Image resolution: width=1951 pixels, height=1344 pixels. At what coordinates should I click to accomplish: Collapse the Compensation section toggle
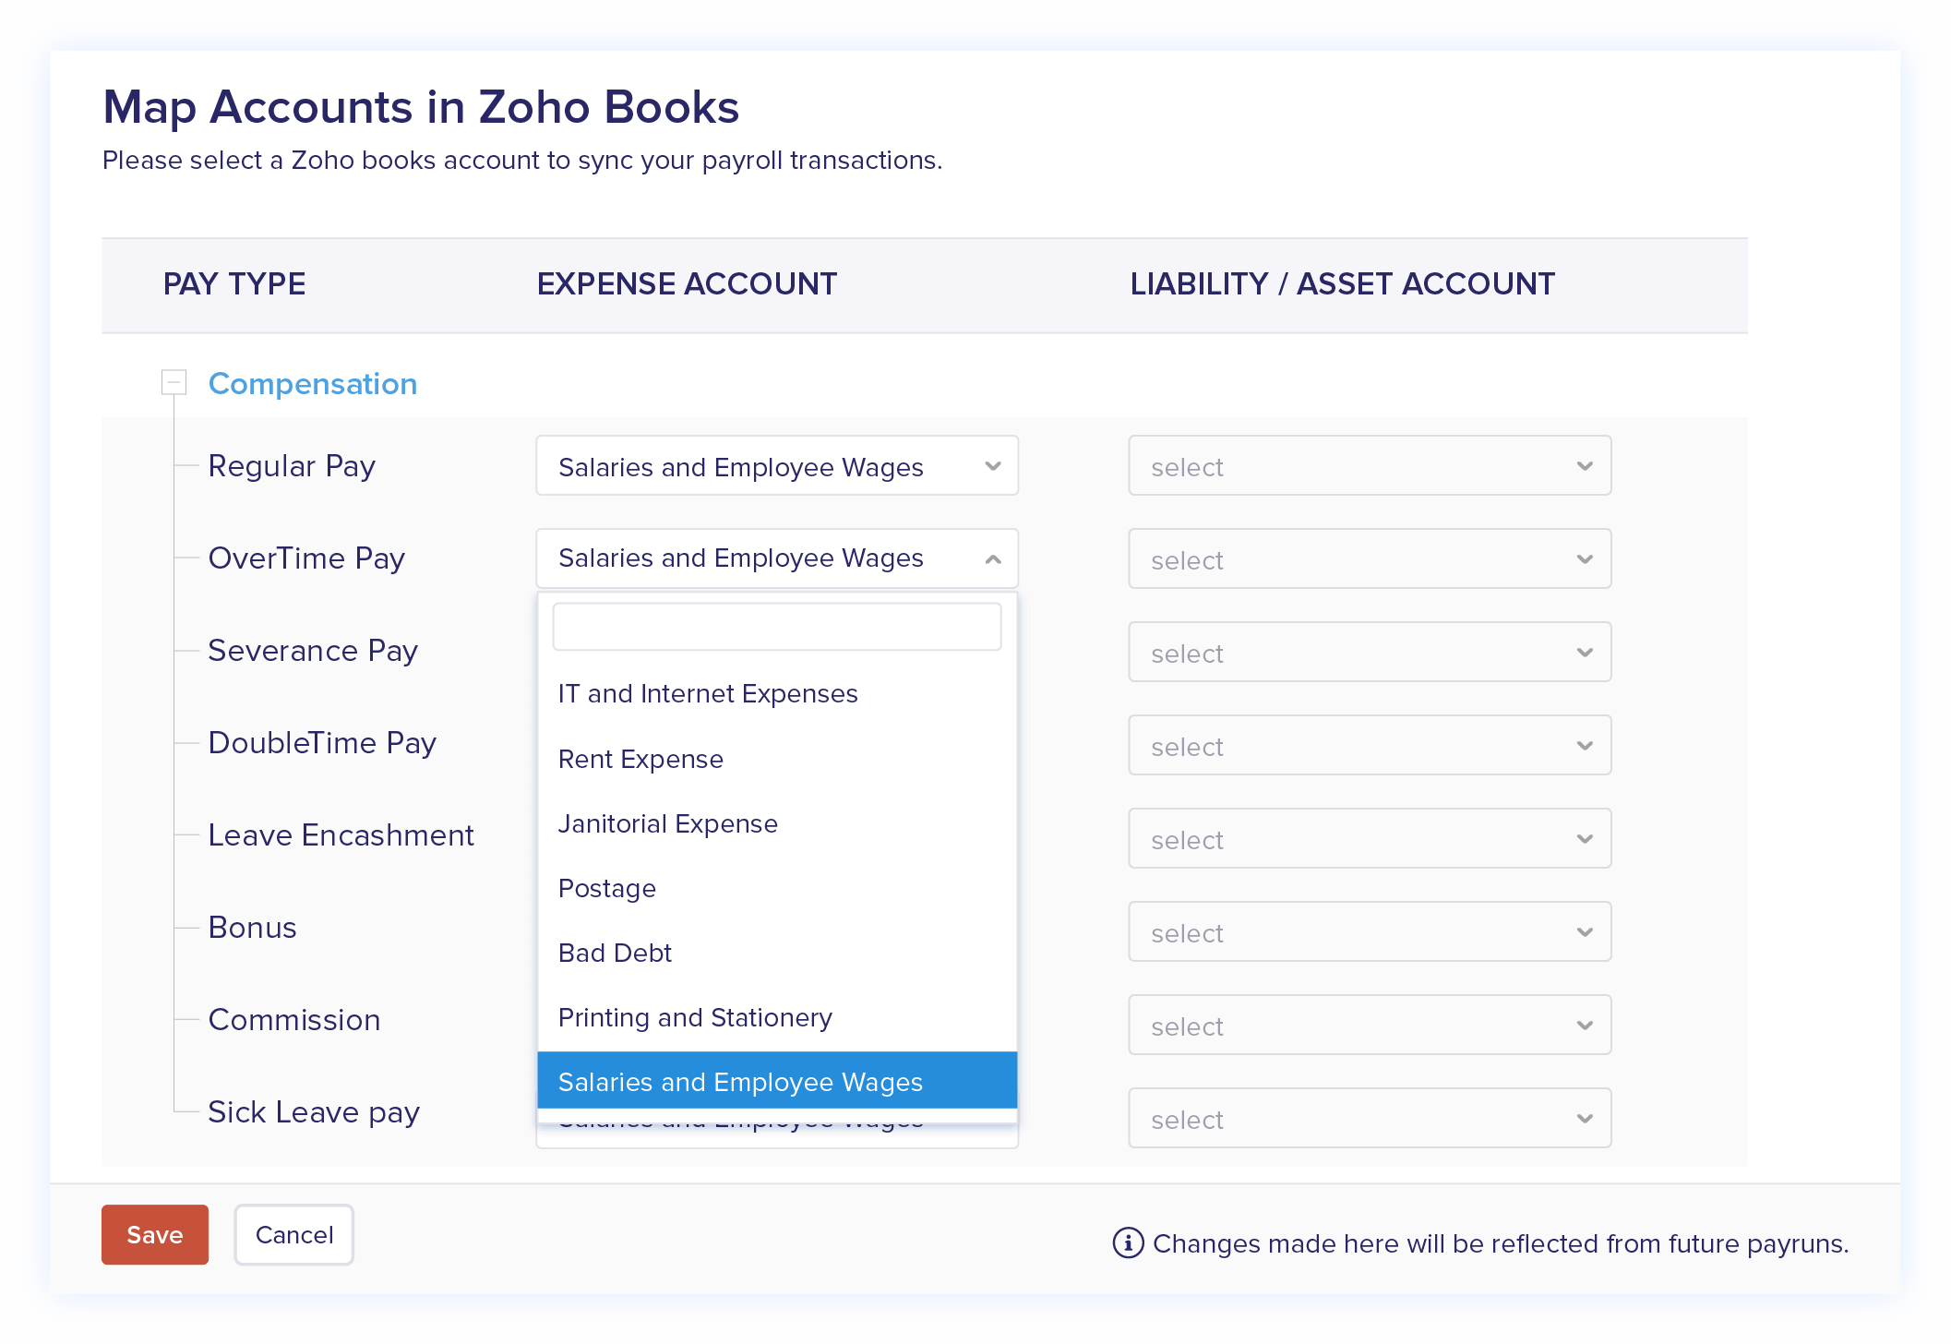coord(174,382)
